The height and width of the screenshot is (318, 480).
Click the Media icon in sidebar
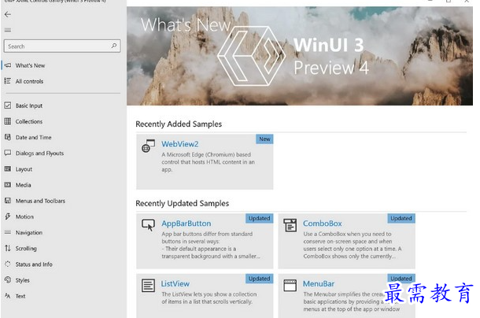pyautogui.click(x=8, y=185)
